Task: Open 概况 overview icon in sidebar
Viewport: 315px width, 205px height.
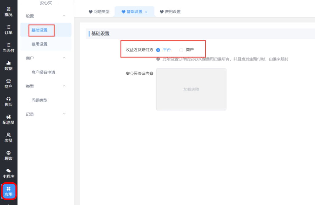Action: (9, 12)
